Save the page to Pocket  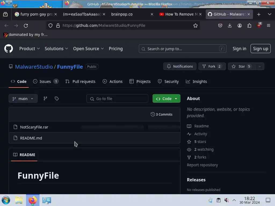coord(220,25)
